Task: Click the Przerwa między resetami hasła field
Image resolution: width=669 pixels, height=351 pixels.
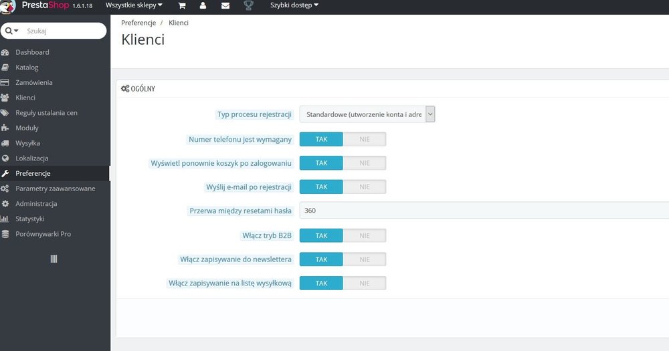Action: [484, 211]
